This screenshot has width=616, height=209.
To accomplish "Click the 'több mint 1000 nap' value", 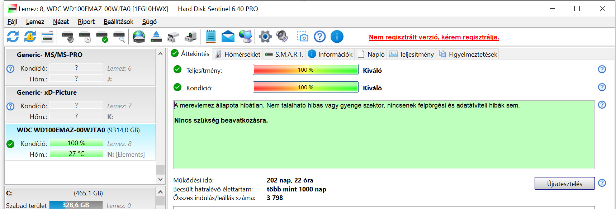I will point(297,189).
